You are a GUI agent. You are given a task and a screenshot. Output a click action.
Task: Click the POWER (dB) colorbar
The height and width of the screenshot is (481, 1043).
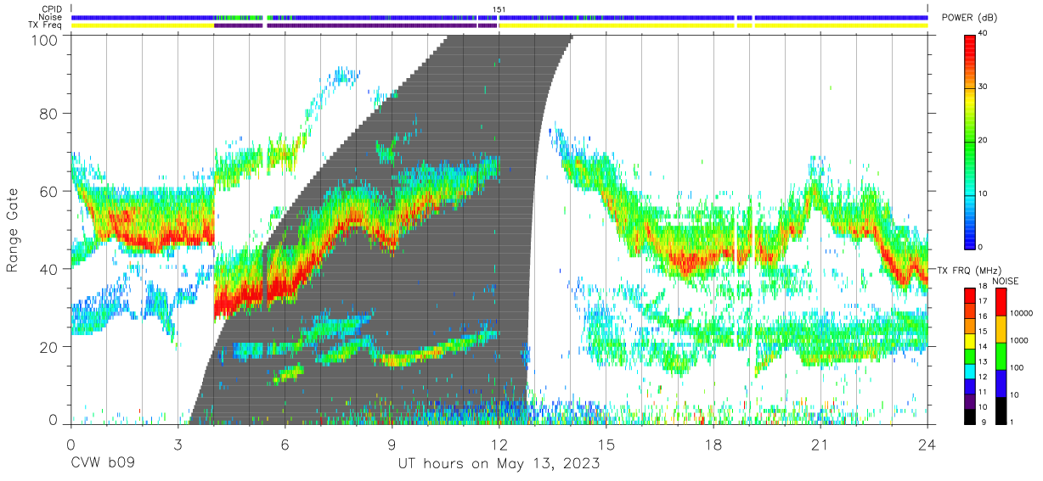coord(970,140)
